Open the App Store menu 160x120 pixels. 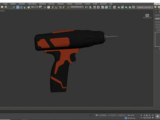pos(103,4)
